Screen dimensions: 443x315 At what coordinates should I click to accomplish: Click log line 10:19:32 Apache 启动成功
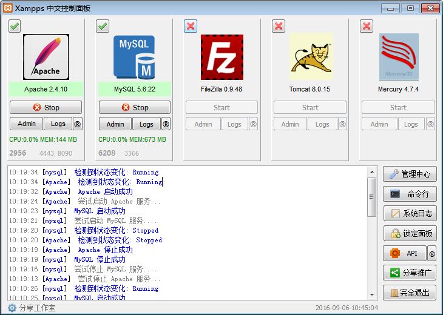(71, 192)
